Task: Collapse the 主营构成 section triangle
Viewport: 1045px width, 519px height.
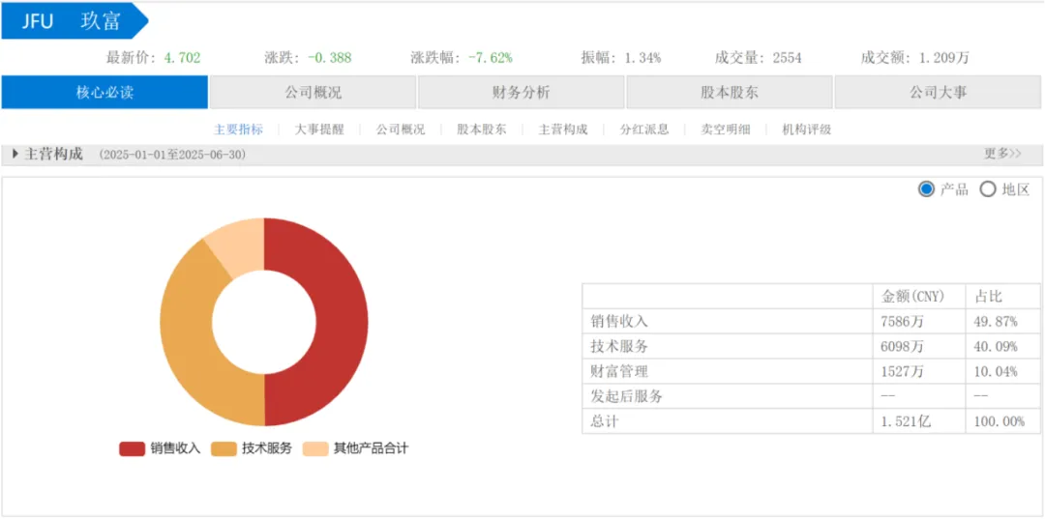Action: pyautogui.click(x=15, y=154)
